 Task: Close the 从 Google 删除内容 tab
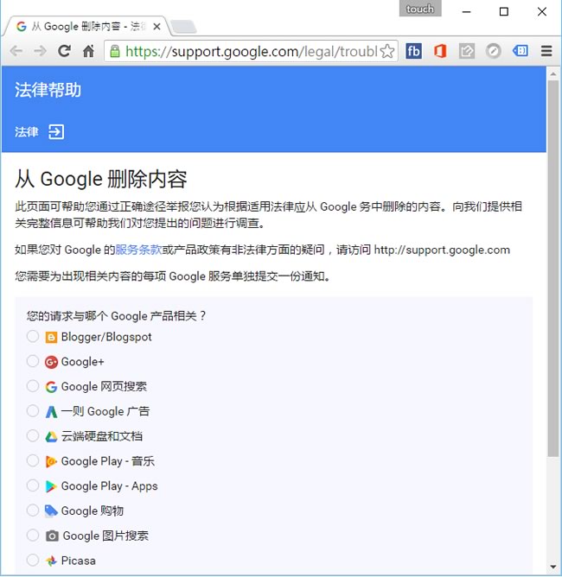(156, 27)
